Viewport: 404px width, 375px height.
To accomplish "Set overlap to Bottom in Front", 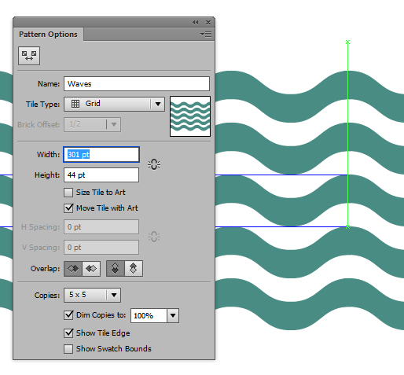I will (134, 269).
